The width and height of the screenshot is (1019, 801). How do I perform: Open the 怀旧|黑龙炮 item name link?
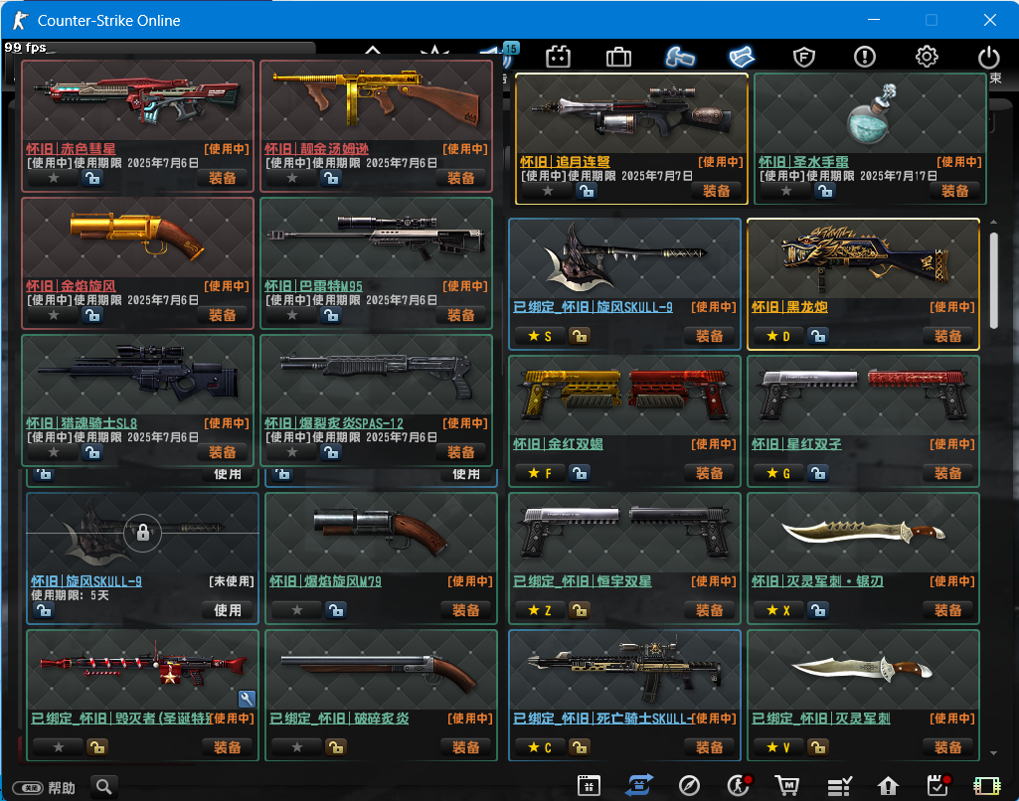[789, 307]
